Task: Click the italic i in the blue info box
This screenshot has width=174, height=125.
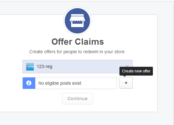Action: tap(29, 83)
